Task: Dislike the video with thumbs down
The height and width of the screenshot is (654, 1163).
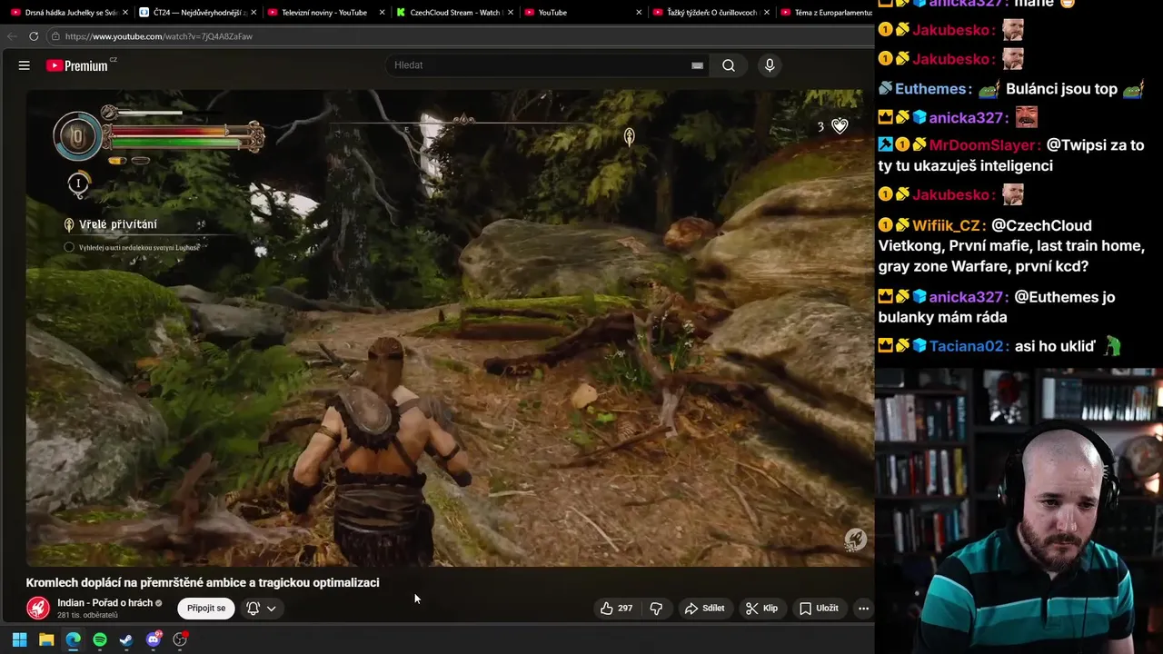Action: coord(656,609)
